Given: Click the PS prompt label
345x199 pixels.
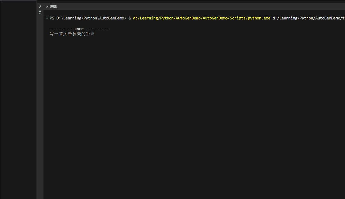Looking at the screenshot, I should click(52, 18).
